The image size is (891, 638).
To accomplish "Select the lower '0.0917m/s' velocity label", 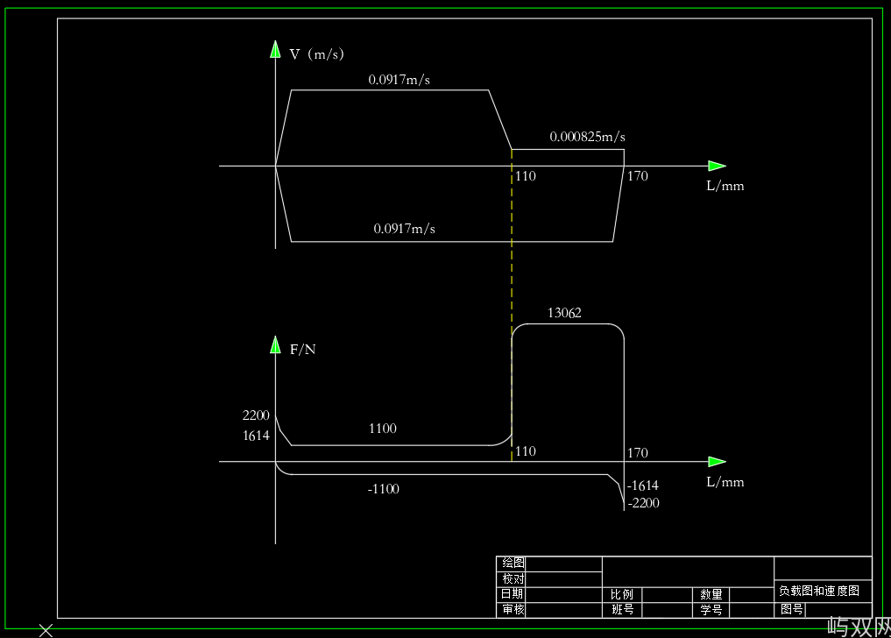I will [404, 229].
